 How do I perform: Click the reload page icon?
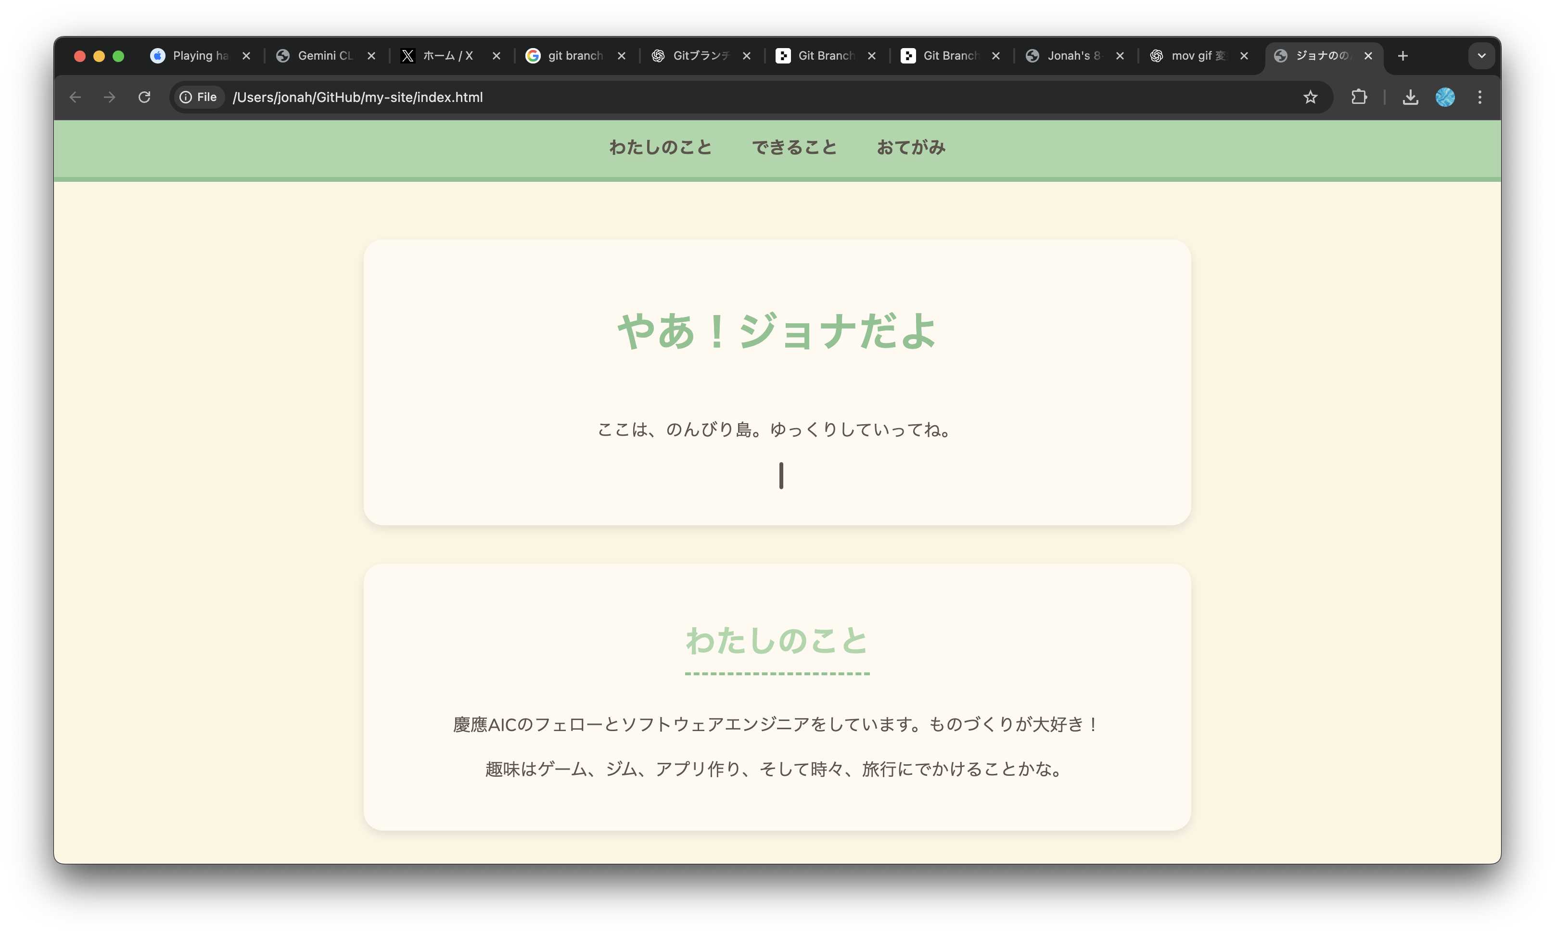[144, 97]
